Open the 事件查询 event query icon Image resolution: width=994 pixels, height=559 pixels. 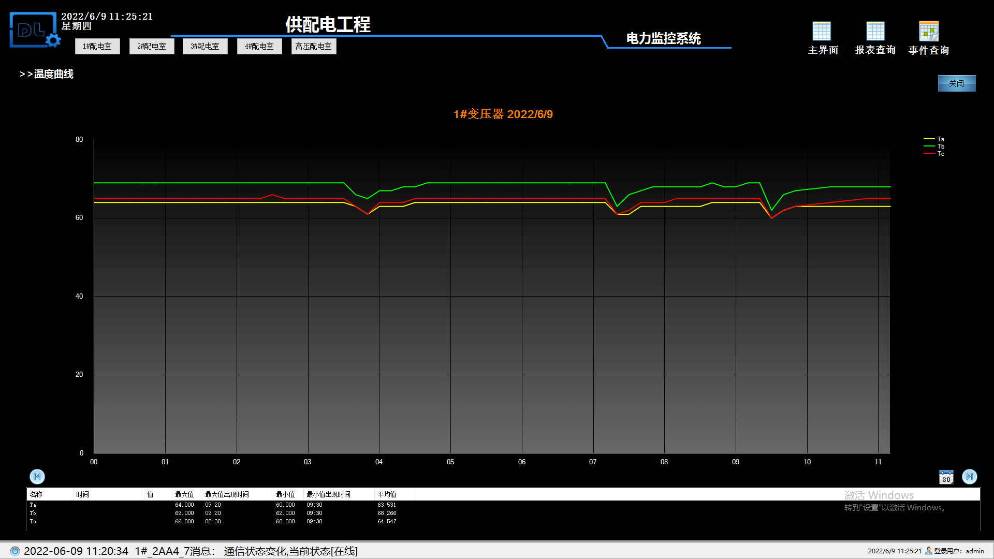pos(928,32)
